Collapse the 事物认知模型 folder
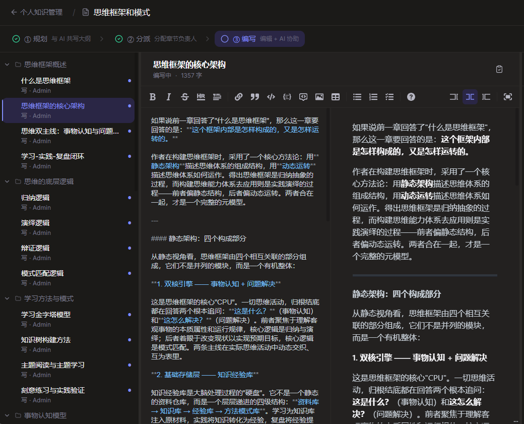This screenshot has width=524, height=424. click(7, 415)
